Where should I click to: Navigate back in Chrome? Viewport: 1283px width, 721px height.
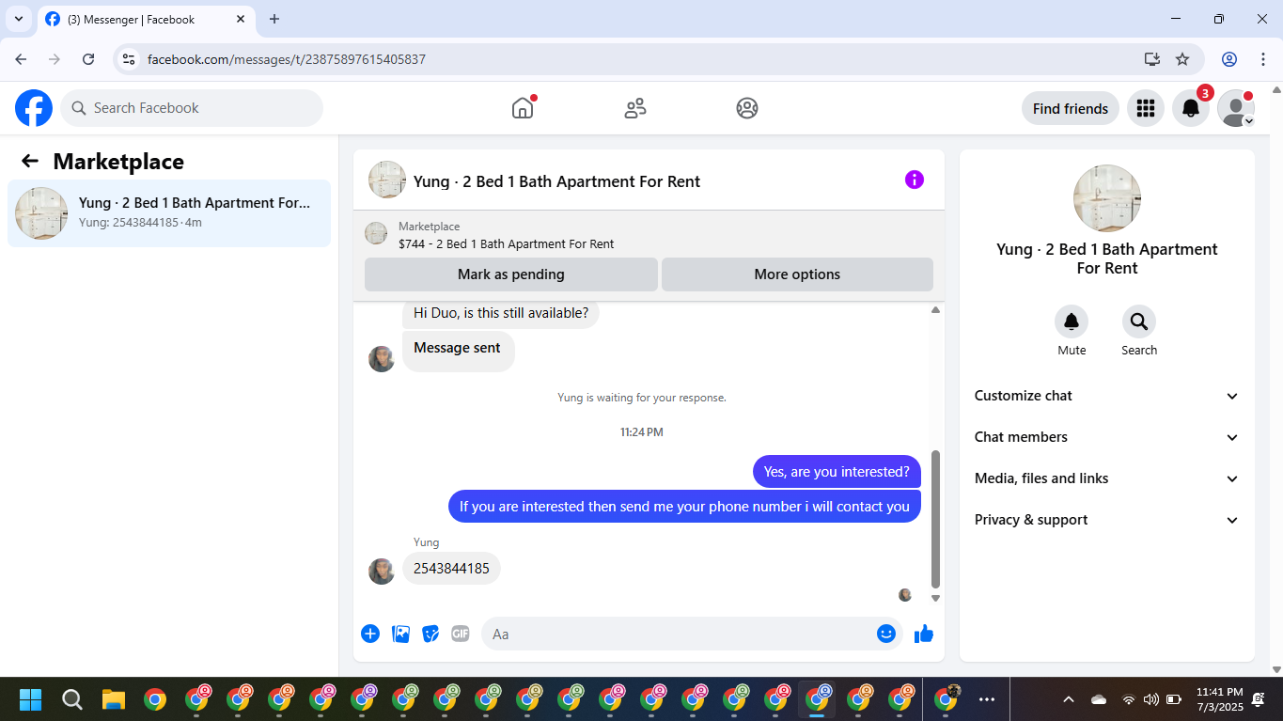21,59
